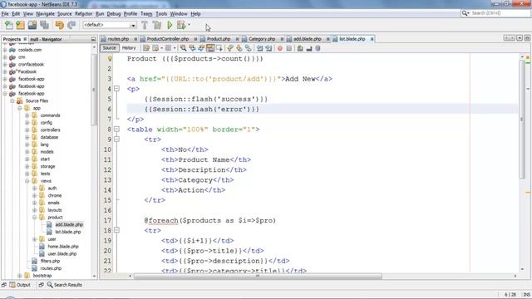Switch to History view
This screenshot has height=299, width=532.
129,48
